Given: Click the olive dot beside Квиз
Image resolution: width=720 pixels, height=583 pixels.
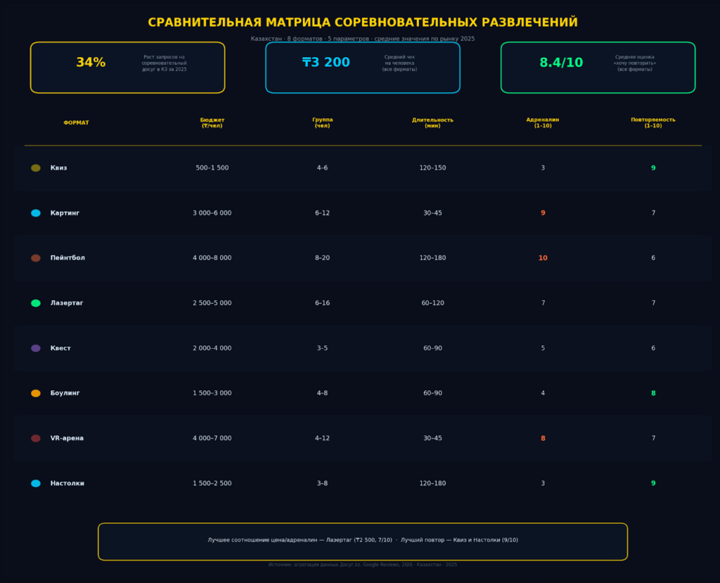Looking at the screenshot, I should click(x=36, y=168).
